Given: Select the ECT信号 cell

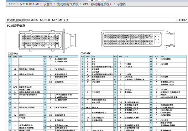Looking at the screenshot, I should (x=23, y=115).
